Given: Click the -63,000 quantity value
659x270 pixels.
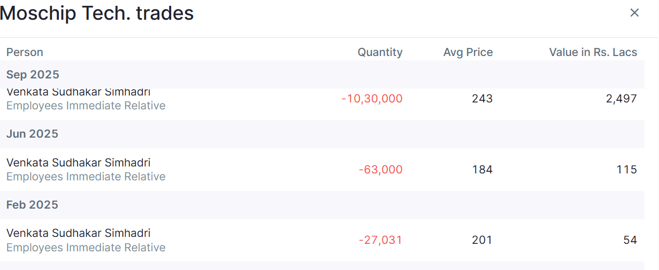Looking at the screenshot, I should tap(380, 170).
